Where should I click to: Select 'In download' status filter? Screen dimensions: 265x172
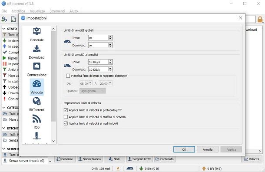tap(11, 40)
